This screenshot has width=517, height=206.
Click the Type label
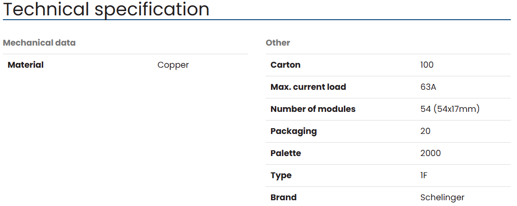tap(281, 175)
